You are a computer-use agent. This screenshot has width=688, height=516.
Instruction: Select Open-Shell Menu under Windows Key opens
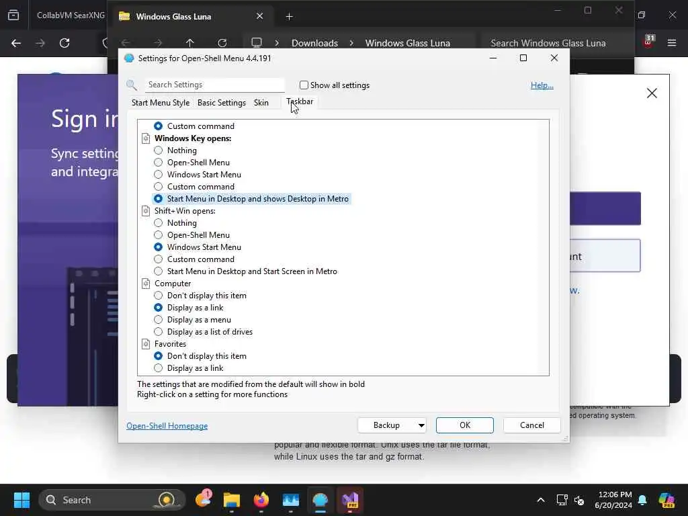[x=159, y=163]
